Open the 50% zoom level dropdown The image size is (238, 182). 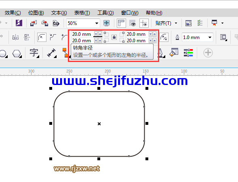tap(97, 23)
